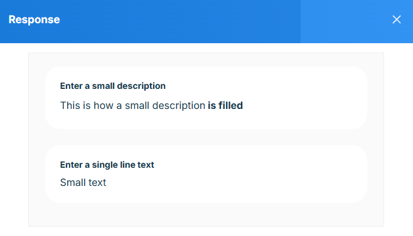The width and height of the screenshot is (413, 236).
Task: Click the gray panel area below the cards
Action: pyautogui.click(x=206, y=214)
